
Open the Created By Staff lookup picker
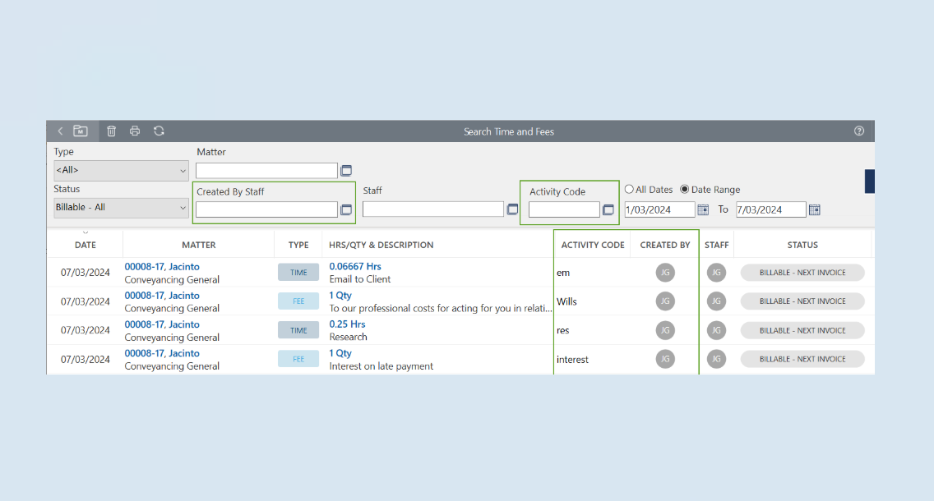(346, 210)
